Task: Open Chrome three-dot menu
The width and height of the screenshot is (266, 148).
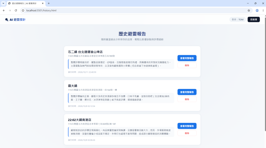Action: click(x=263, y=10)
